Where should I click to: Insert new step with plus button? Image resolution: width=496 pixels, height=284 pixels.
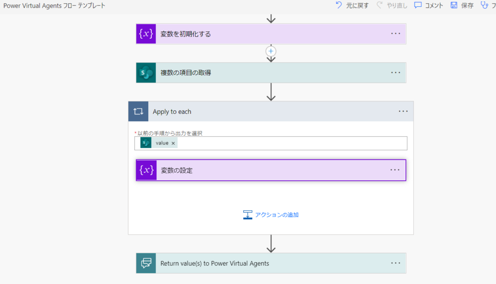[271, 51]
